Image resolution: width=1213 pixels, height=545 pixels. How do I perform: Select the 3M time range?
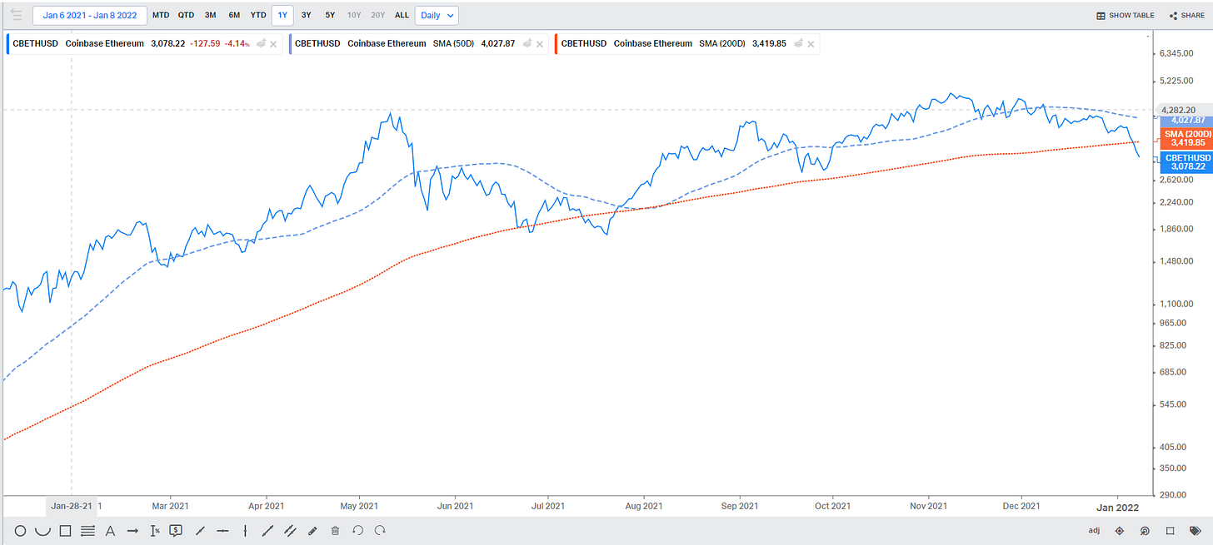(x=211, y=15)
